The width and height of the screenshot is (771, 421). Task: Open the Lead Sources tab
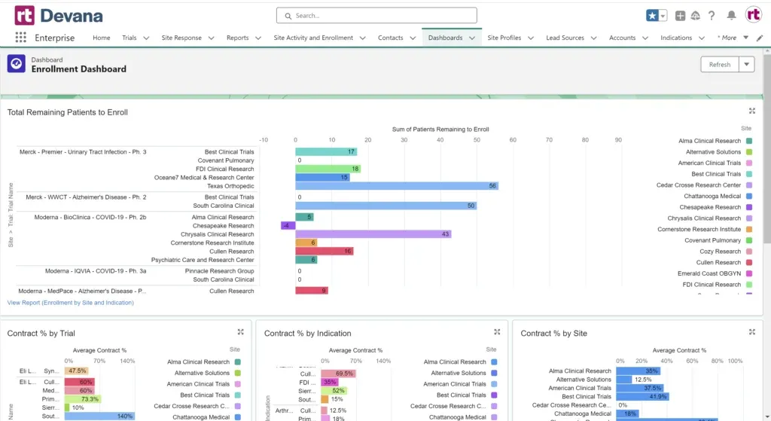(x=565, y=38)
